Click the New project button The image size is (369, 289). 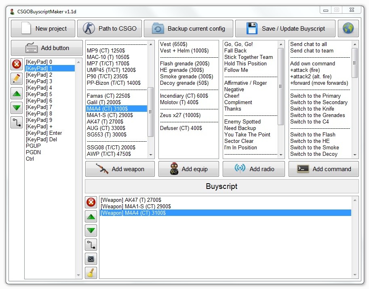click(43, 29)
